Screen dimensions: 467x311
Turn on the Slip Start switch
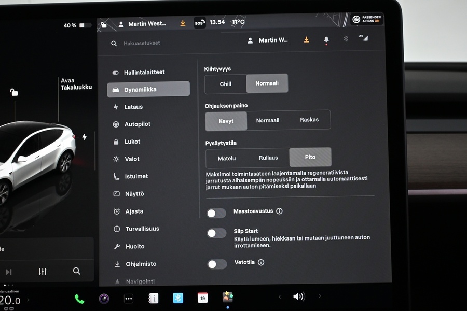pos(216,233)
